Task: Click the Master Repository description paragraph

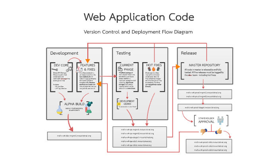Action: [204, 72]
